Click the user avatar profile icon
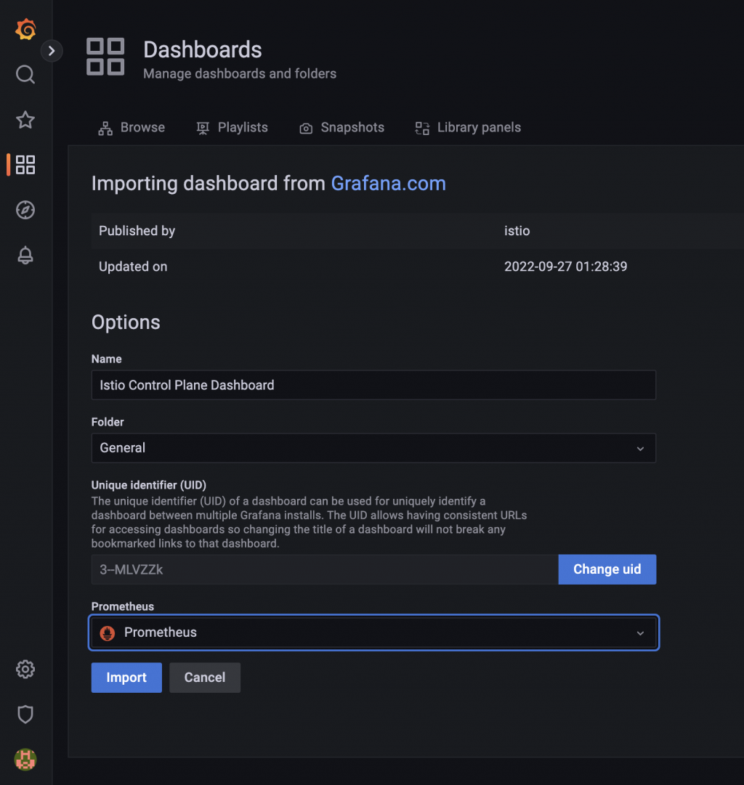Screen dimensions: 744x785 tap(25, 760)
